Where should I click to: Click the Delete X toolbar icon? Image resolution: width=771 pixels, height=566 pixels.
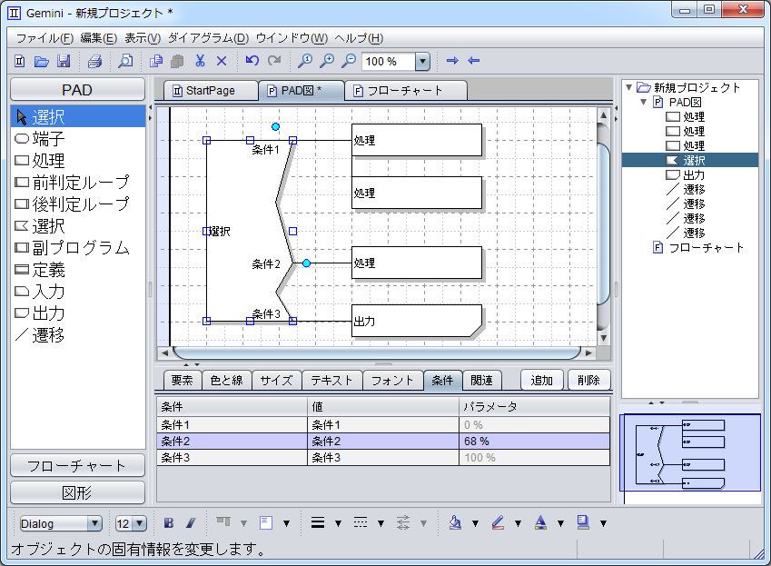click(x=222, y=61)
